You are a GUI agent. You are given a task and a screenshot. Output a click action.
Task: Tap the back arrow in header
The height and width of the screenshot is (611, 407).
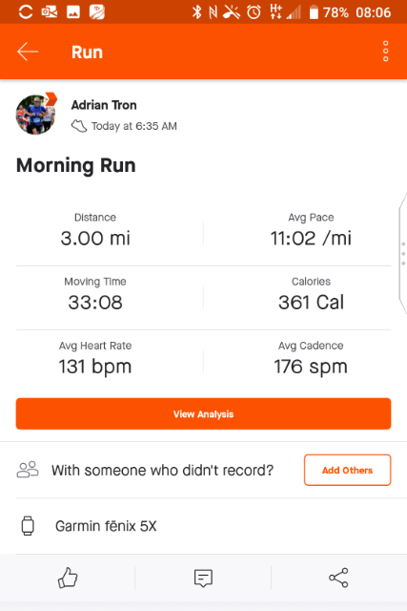point(28,52)
